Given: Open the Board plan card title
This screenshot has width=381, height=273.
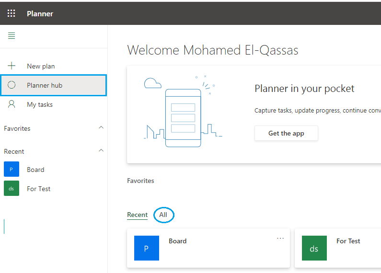Looking at the screenshot, I should coord(178,241).
